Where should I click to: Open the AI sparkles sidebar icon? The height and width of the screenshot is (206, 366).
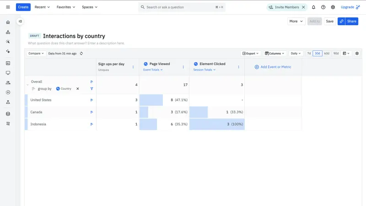(8, 51)
